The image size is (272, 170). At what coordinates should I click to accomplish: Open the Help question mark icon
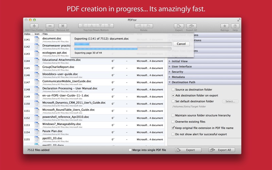pos(235,26)
